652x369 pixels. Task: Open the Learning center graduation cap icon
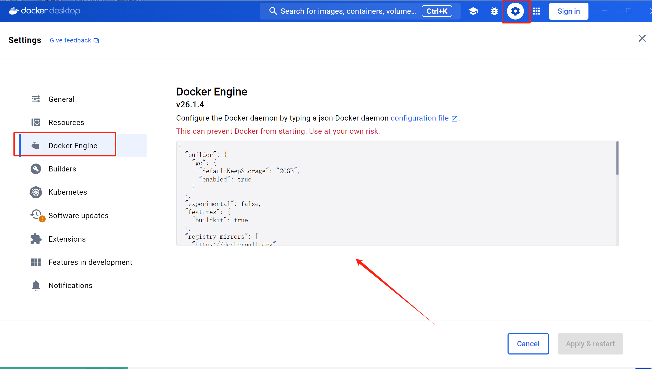(473, 11)
